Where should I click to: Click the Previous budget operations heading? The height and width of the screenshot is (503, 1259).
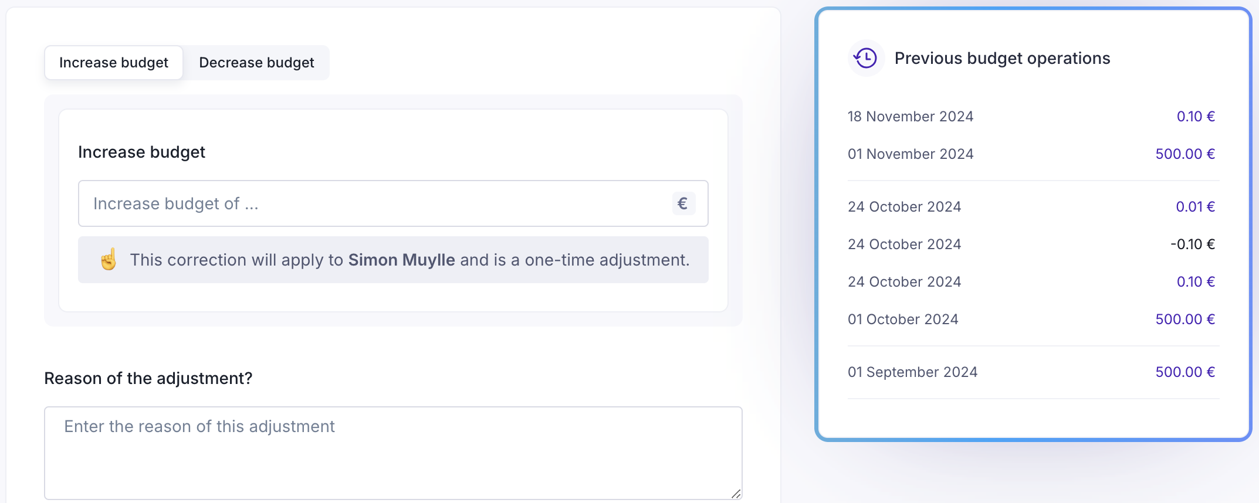coord(1002,59)
